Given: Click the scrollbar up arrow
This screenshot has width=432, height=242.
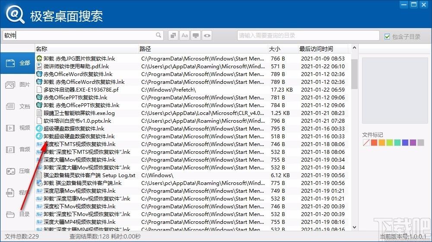Looking at the screenshot, I should pos(354,48).
